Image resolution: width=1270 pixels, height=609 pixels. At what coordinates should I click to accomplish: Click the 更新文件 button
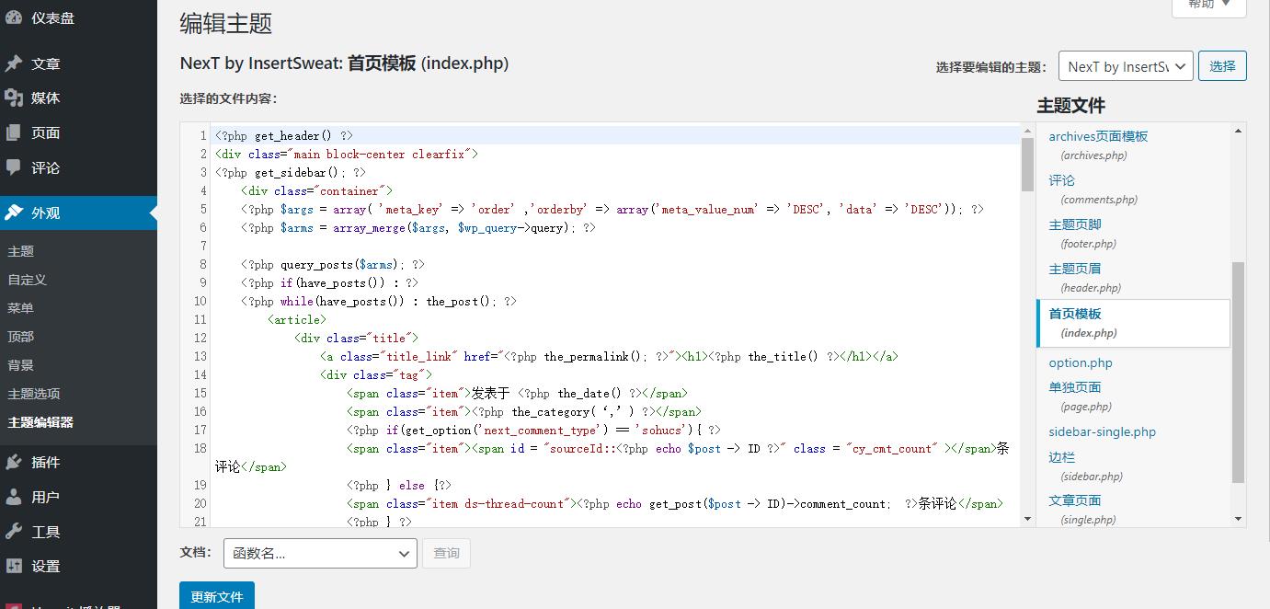[217, 596]
